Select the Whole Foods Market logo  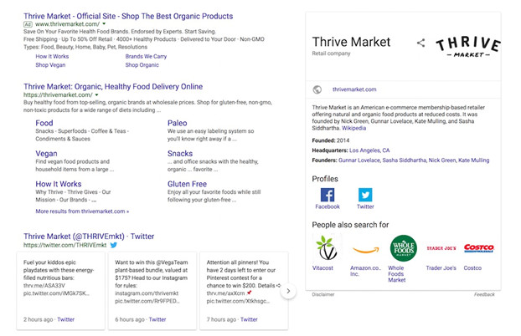point(403,248)
